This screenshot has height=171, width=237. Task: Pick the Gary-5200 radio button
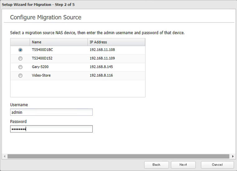[x=20, y=67]
